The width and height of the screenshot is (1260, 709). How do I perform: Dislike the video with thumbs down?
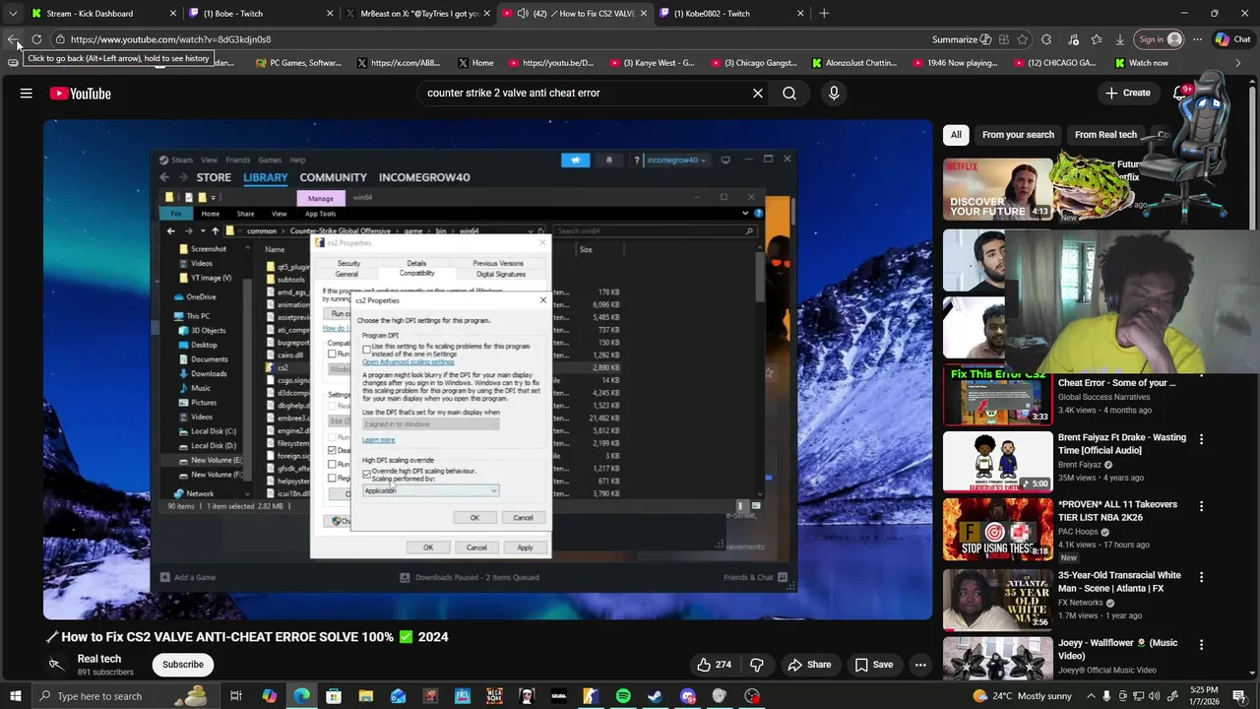757,665
